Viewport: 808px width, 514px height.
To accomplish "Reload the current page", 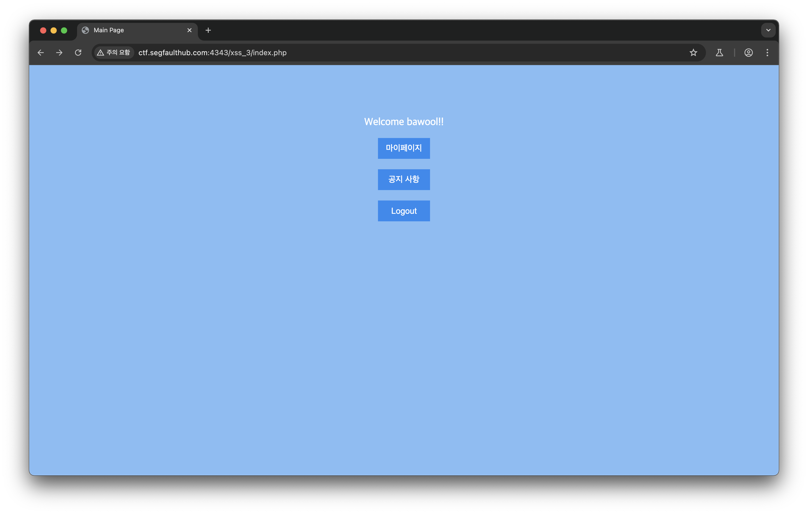I will (78, 53).
